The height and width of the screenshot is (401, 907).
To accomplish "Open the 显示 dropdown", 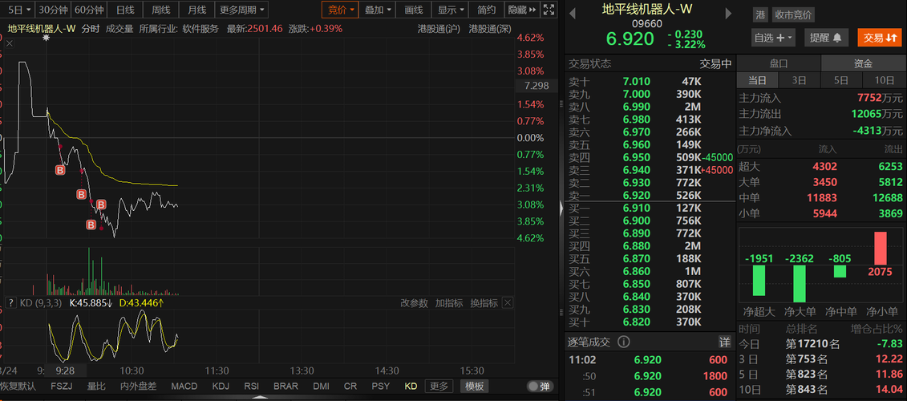I will click(x=451, y=10).
